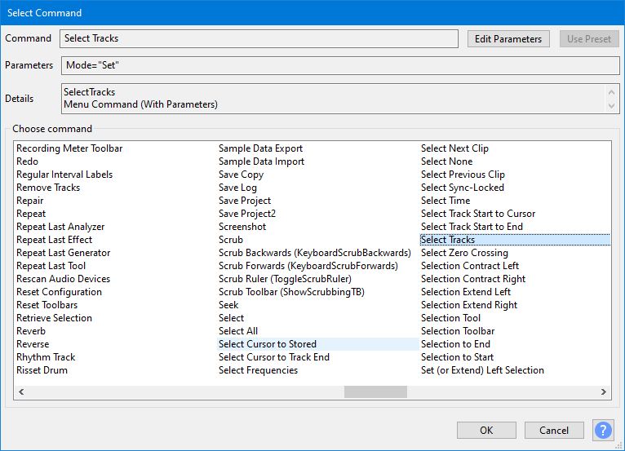The width and height of the screenshot is (625, 451).
Task: Select the Select All command
Action: coord(238,331)
